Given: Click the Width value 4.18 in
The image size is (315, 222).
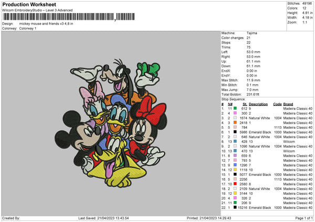Looking at the screenshot, I should click(307, 18).
